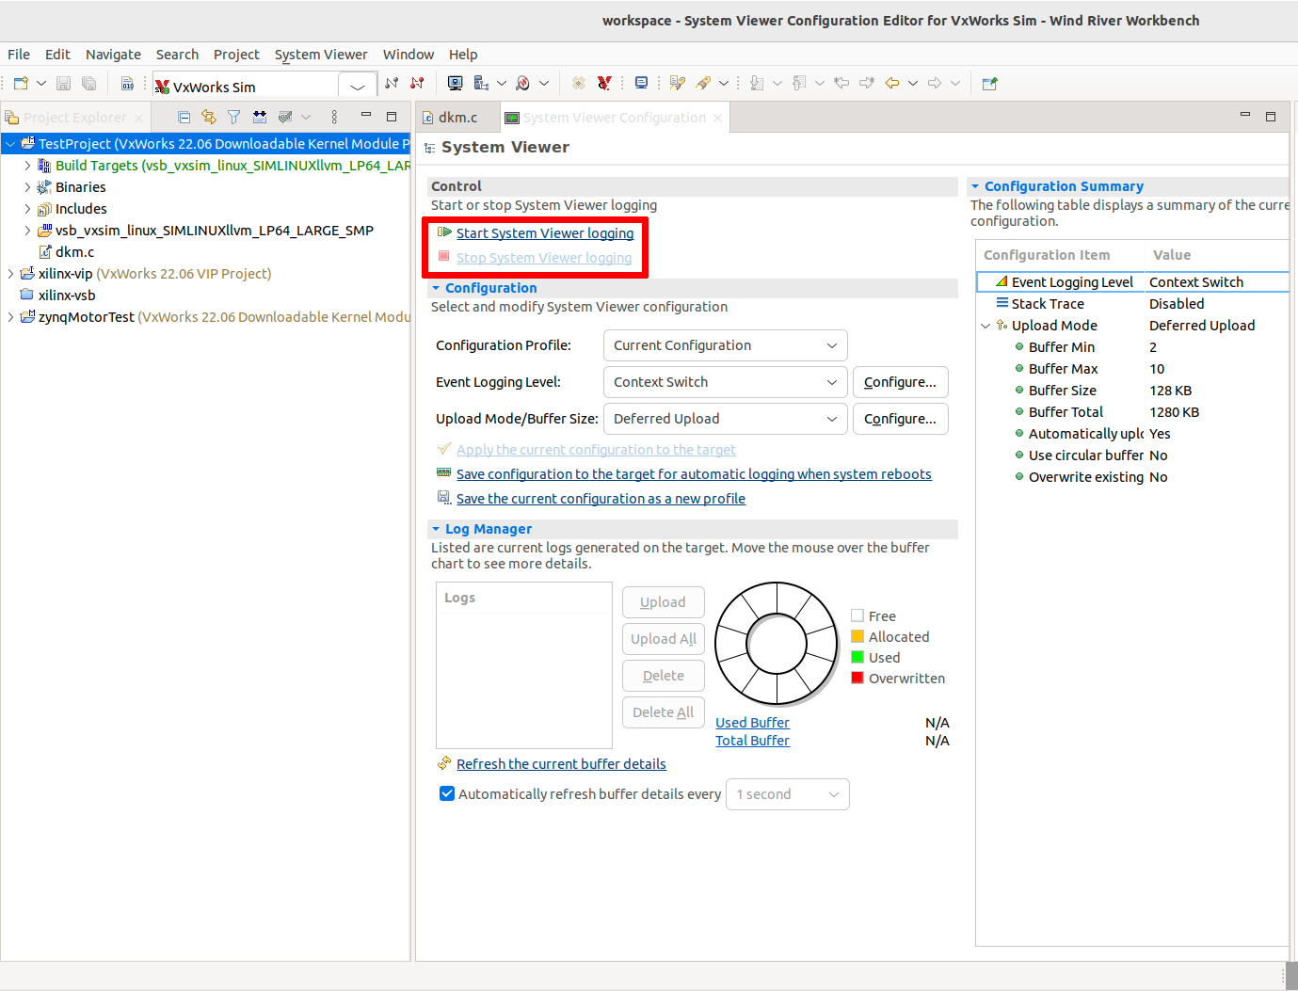Select dkm.c file in Project Explorer
Image resolution: width=1298 pixels, height=991 pixels.
66,252
